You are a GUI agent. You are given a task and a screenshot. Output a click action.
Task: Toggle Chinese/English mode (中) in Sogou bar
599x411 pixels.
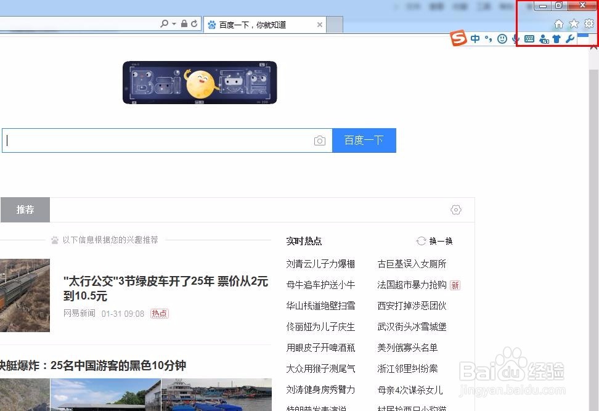[x=475, y=39]
